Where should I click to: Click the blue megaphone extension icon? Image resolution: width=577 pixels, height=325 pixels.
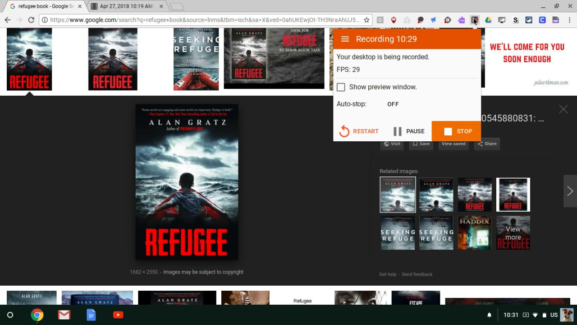tap(434, 20)
